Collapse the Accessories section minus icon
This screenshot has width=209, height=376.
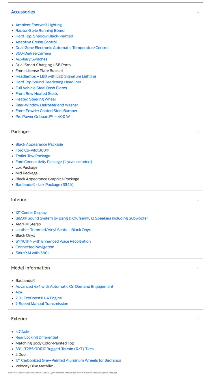[x=198, y=12]
